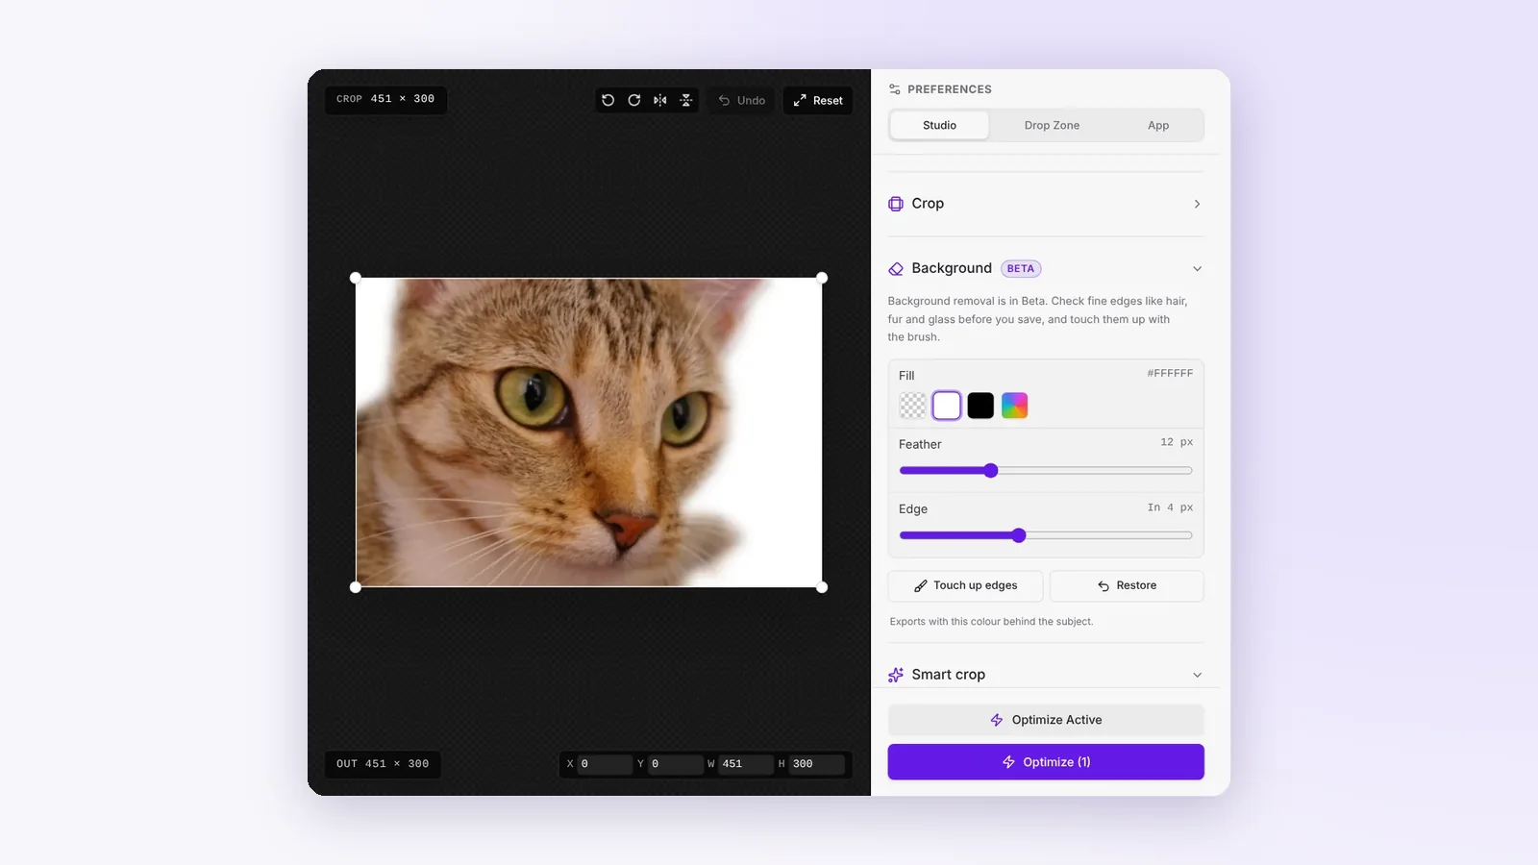Viewport: 1538px width, 865px height.
Task: Click the Background eraser icon
Action: [896, 269]
